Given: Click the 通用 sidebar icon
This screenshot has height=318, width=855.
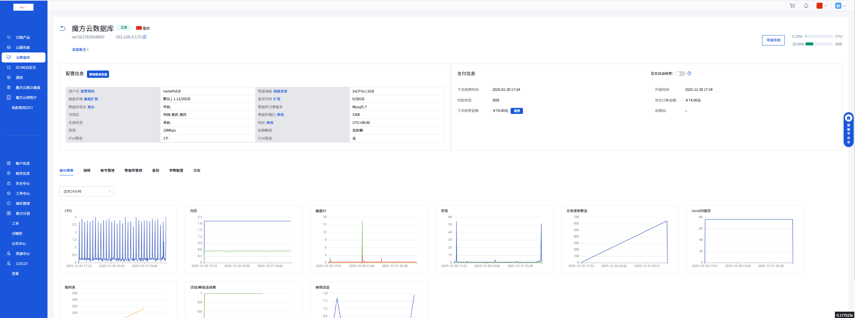Looking at the screenshot, I should coord(9,77).
